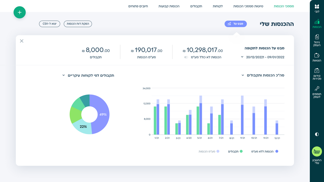Toggle הכנסות לא כולל מע"מ switch
Screen dimensions: 324x182
click(186, 57)
